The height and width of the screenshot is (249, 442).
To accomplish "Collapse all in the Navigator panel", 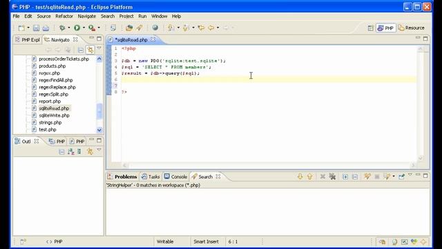I will click(x=81, y=50).
